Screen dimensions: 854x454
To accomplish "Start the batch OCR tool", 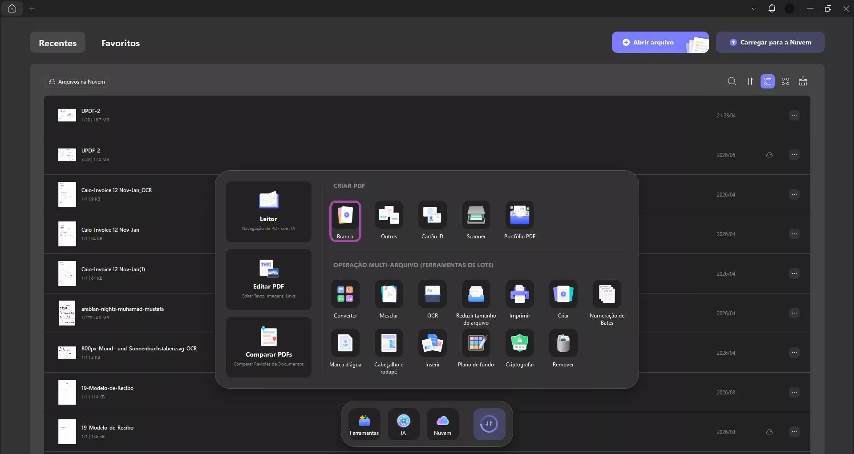I will pos(433,300).
